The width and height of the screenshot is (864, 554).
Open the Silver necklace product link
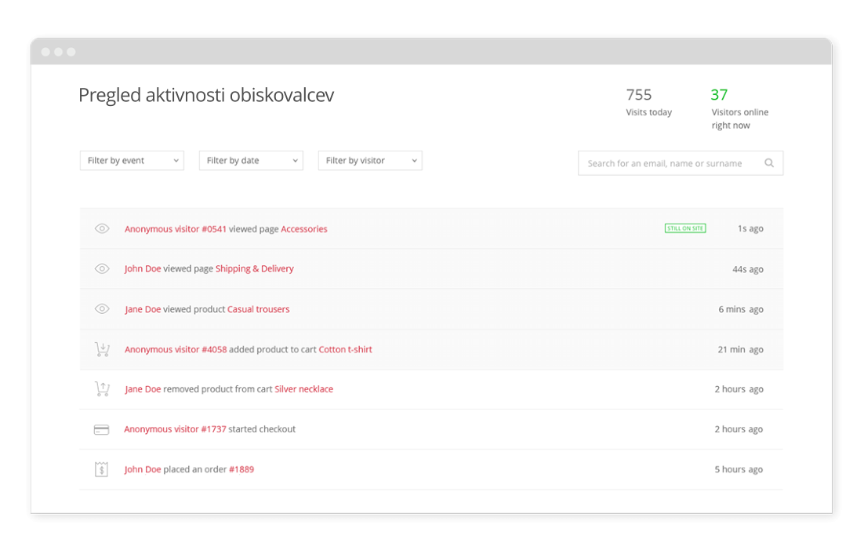303,389
